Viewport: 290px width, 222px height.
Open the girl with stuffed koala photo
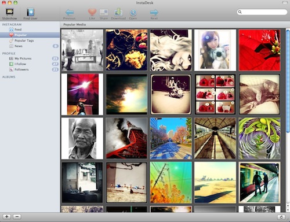(x=215, y=50)
